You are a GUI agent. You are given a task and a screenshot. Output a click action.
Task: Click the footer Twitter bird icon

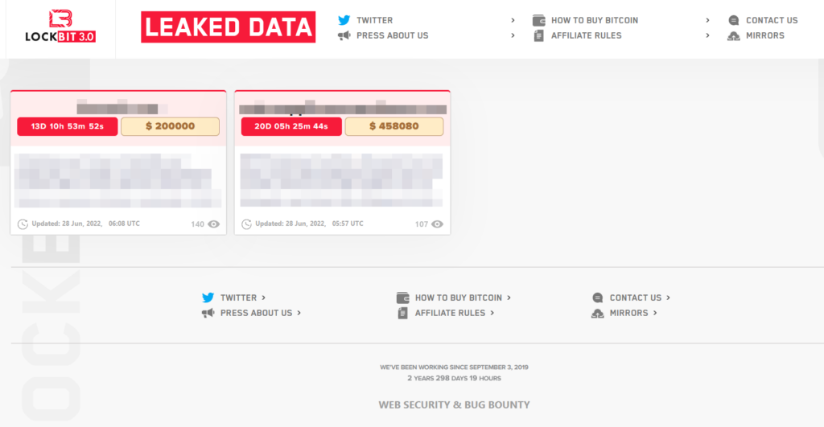(x=208, y=298)
